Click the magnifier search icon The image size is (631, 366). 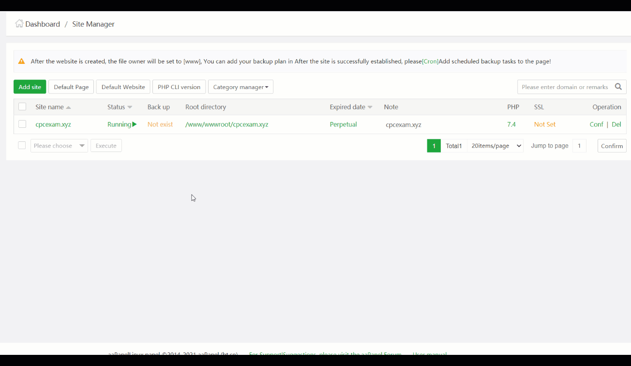618,87
